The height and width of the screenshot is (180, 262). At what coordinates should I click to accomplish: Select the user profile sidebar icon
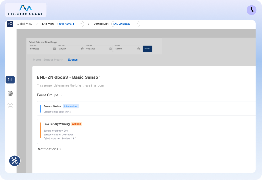tap(10, 106)
